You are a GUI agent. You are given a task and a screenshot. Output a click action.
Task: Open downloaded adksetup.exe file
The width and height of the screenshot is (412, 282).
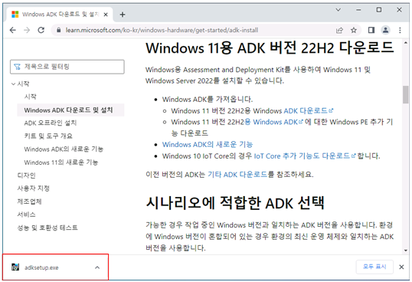pos(41,267)
